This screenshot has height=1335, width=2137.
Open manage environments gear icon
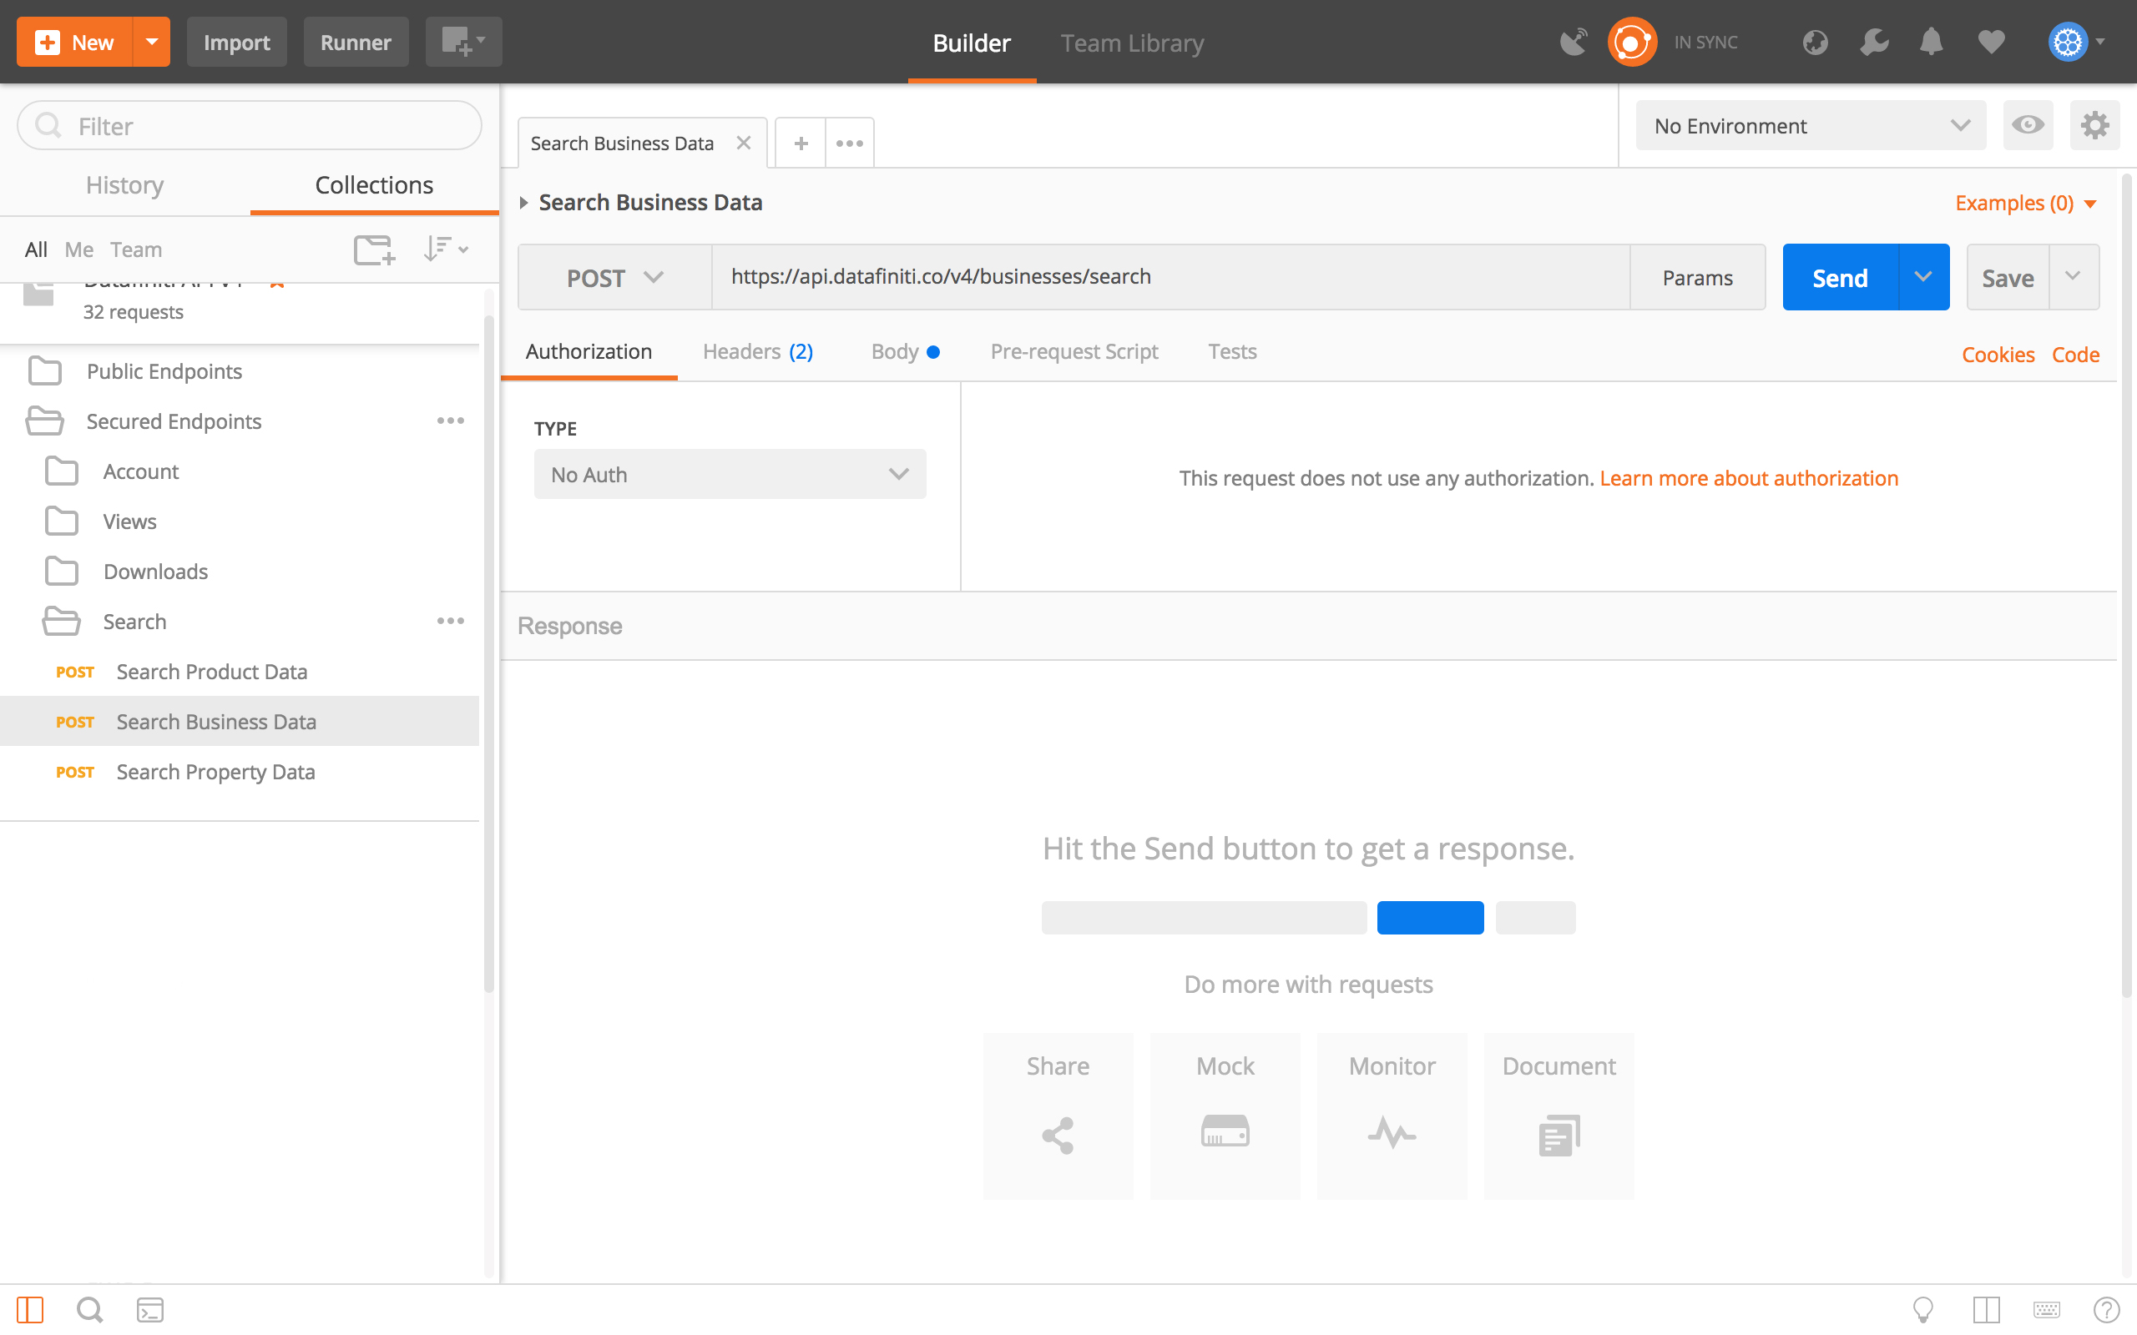coord(2094,125)
